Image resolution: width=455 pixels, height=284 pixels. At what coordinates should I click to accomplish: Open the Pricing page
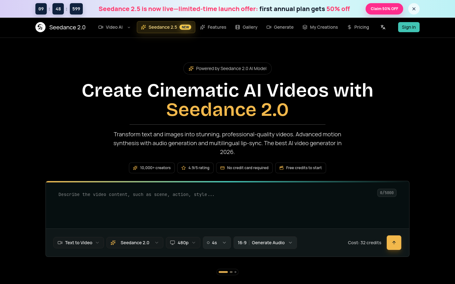pos(358,27)
